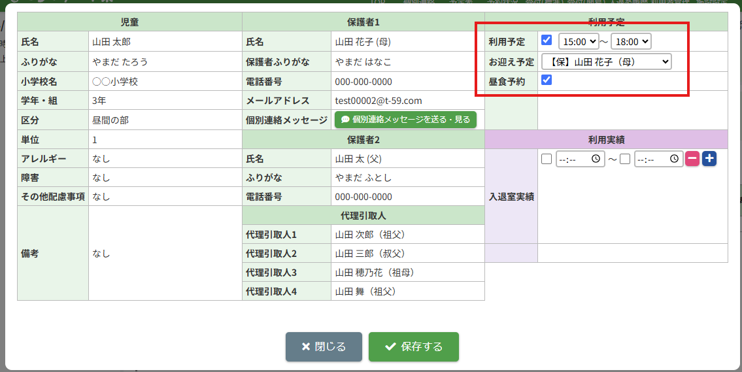Image resolution: width=742 pixels, height=372 pixels.
Task: Click into the entry time input field
Action: (573, 159)
